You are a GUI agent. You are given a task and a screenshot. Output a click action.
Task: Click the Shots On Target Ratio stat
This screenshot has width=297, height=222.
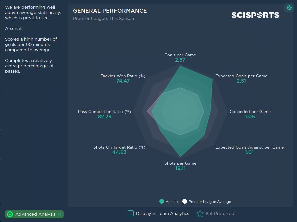click(x=119, y=150)
